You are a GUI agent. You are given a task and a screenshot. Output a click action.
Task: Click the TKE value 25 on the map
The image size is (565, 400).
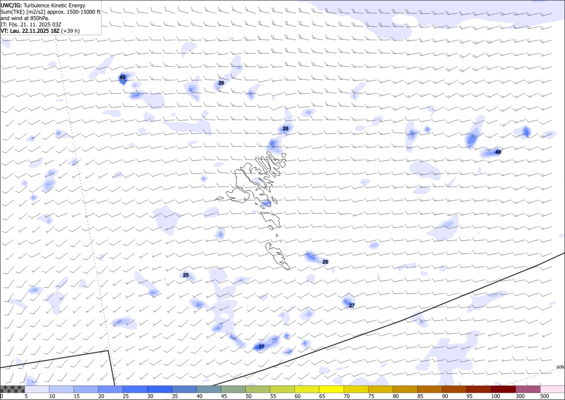(186, 275)
